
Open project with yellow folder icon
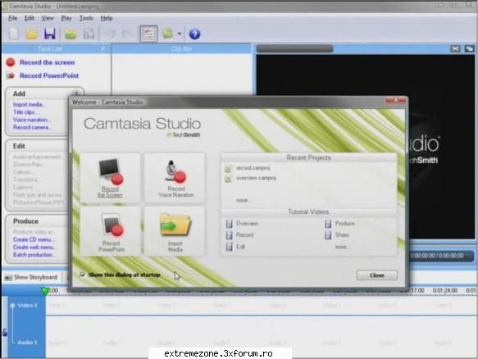(x=31, y=34)
